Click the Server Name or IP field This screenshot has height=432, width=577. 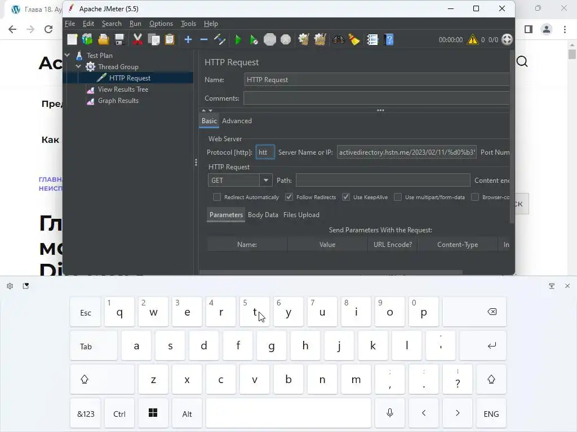coord(407,152)
